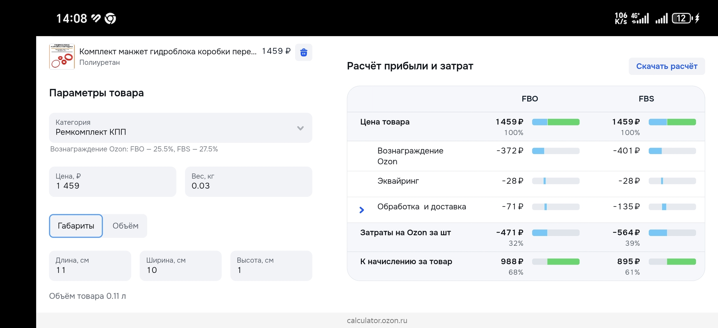Edit the Вес, кг weight field
Image resolution: width=718 pixels, height=328 pixels.
[x=248, y=182]
